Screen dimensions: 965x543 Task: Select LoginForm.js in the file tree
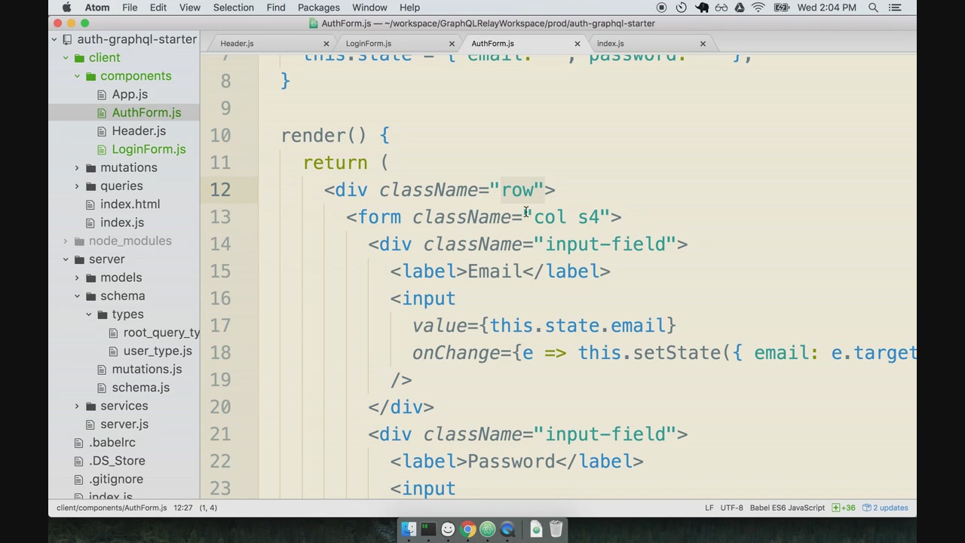149,149
